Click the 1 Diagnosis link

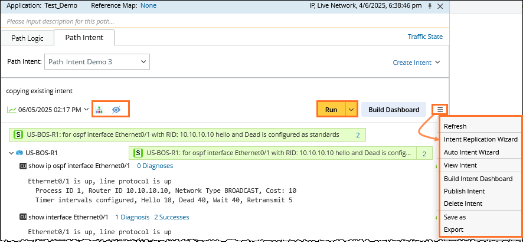coord(132,217)
